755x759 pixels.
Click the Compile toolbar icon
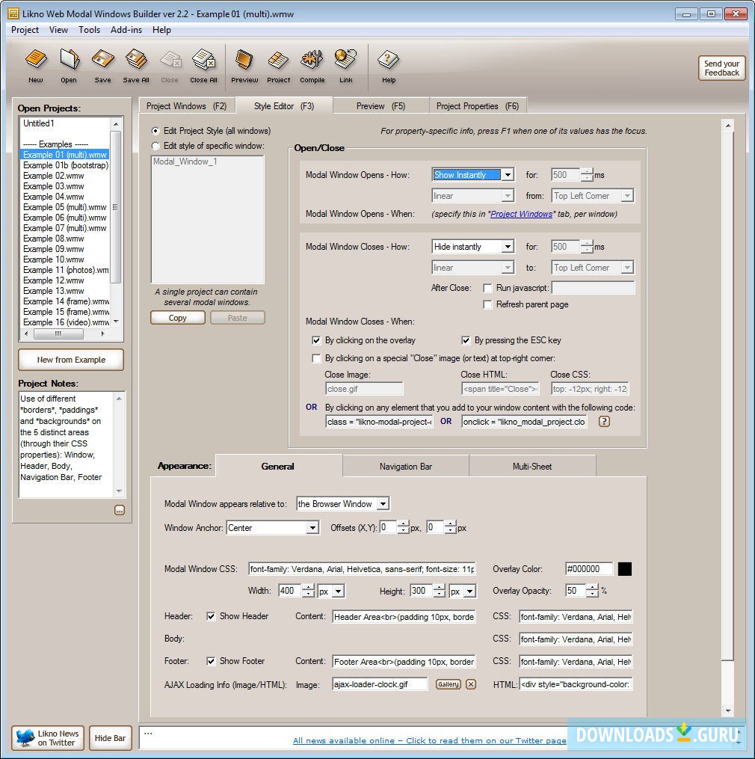[312, 64]
